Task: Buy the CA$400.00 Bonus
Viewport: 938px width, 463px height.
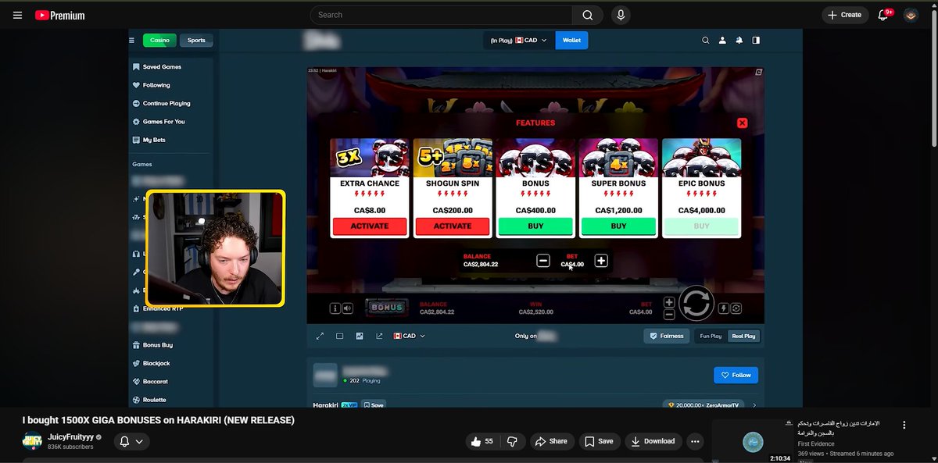Action: (x=535, y=226)
